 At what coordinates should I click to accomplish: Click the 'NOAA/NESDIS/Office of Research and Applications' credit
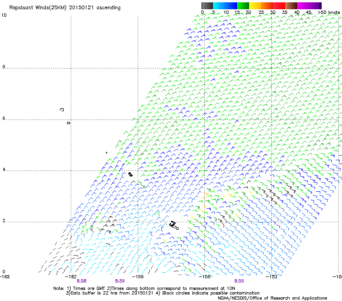click(272, 298)
